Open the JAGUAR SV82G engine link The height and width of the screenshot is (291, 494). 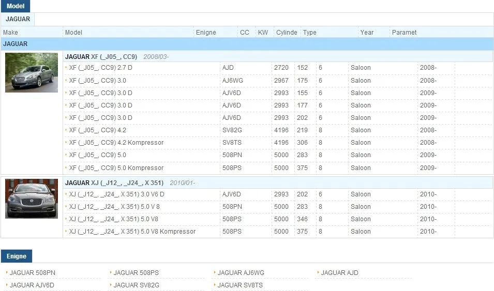point(136,285)
